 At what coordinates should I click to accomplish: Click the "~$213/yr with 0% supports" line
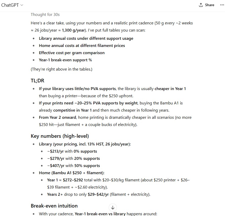pos(72,151)
